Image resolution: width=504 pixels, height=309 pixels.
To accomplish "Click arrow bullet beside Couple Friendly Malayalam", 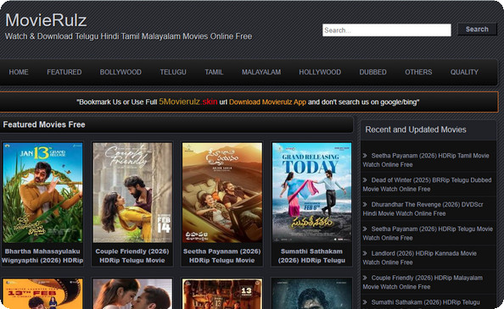I will (x=365, y=278).
